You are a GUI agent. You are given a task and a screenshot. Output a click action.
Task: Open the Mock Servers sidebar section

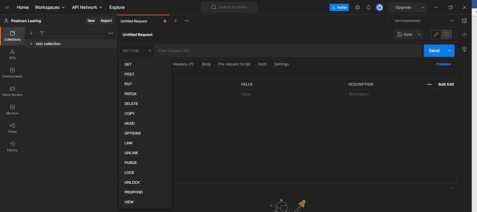13,91
